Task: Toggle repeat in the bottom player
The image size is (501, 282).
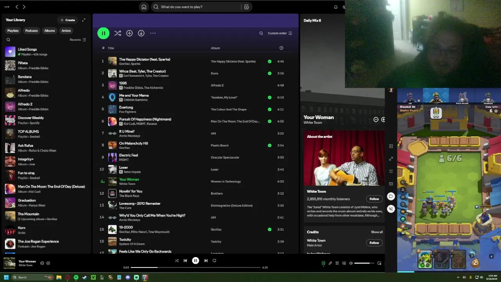Action: click(x=214, y=260)
